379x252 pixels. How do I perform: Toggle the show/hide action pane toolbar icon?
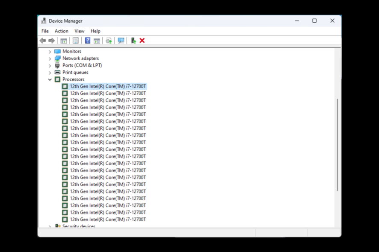[97, 41]
